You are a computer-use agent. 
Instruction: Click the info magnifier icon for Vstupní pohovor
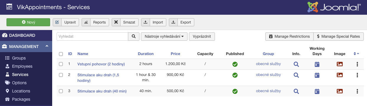(x=296, y=64)
